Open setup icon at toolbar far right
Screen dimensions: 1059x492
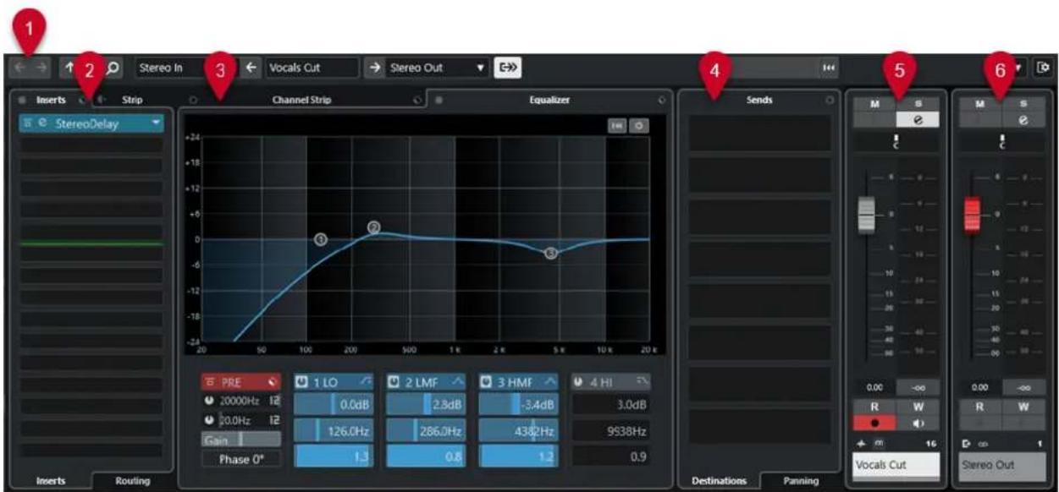tap(1044, 68)
